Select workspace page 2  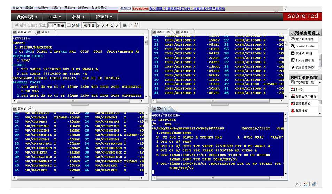pos(98,25)
